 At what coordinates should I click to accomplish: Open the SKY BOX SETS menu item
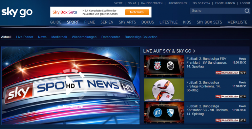click(x=209, y=22)
